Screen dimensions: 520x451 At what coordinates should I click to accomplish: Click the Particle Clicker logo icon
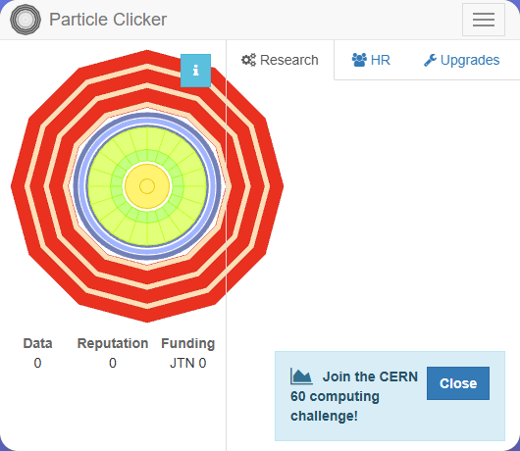pos(26,20)
